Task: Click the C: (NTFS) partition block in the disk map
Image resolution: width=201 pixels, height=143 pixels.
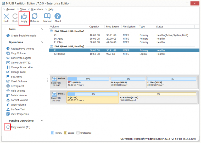Action: (88, 82)
